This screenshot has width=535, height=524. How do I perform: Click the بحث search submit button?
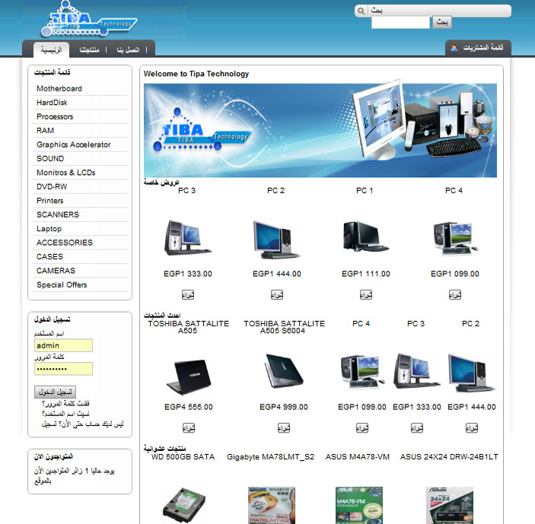coord(442,23)
